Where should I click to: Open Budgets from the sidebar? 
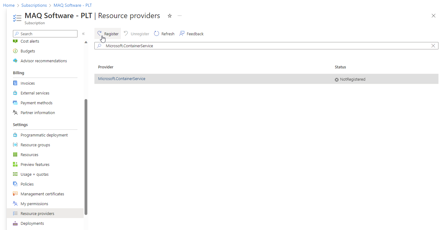pos(28,51)
